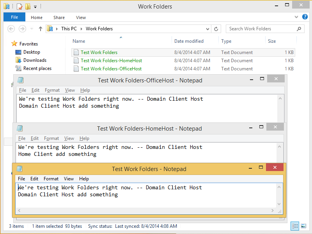Click scroll down arrow in Test Work Folders Notepad
This screenshot has height=234, width=312.
click(x=279, y=204)
